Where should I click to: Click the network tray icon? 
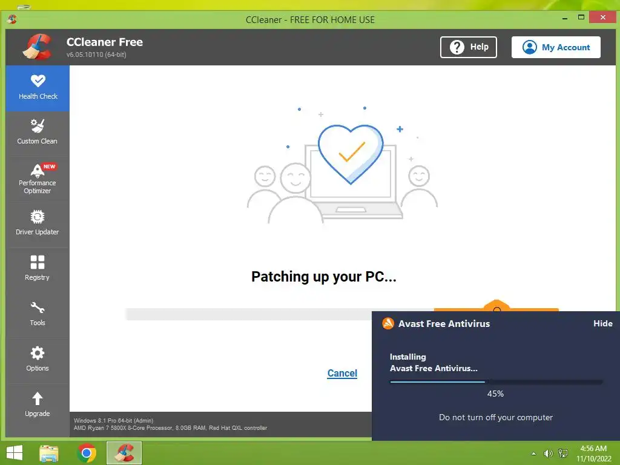pyautogui.click(x=563, y=453)
